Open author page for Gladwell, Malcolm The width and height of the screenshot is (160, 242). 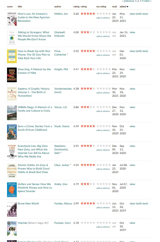coord(59,34)
